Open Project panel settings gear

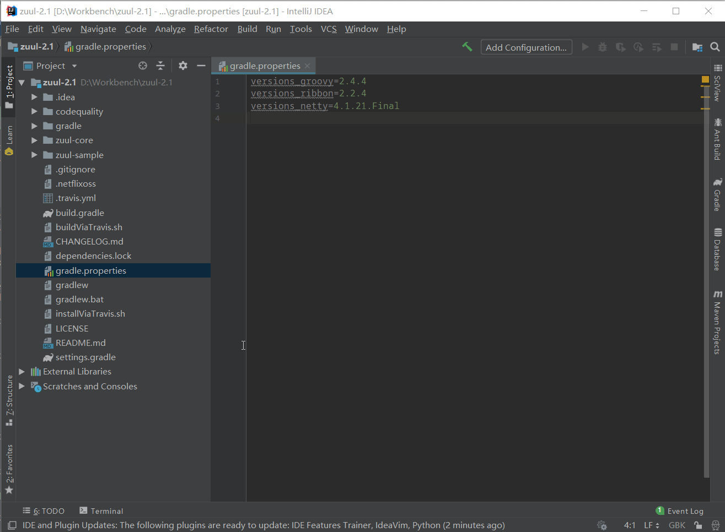pyautogui.click(x=183, y=66)
